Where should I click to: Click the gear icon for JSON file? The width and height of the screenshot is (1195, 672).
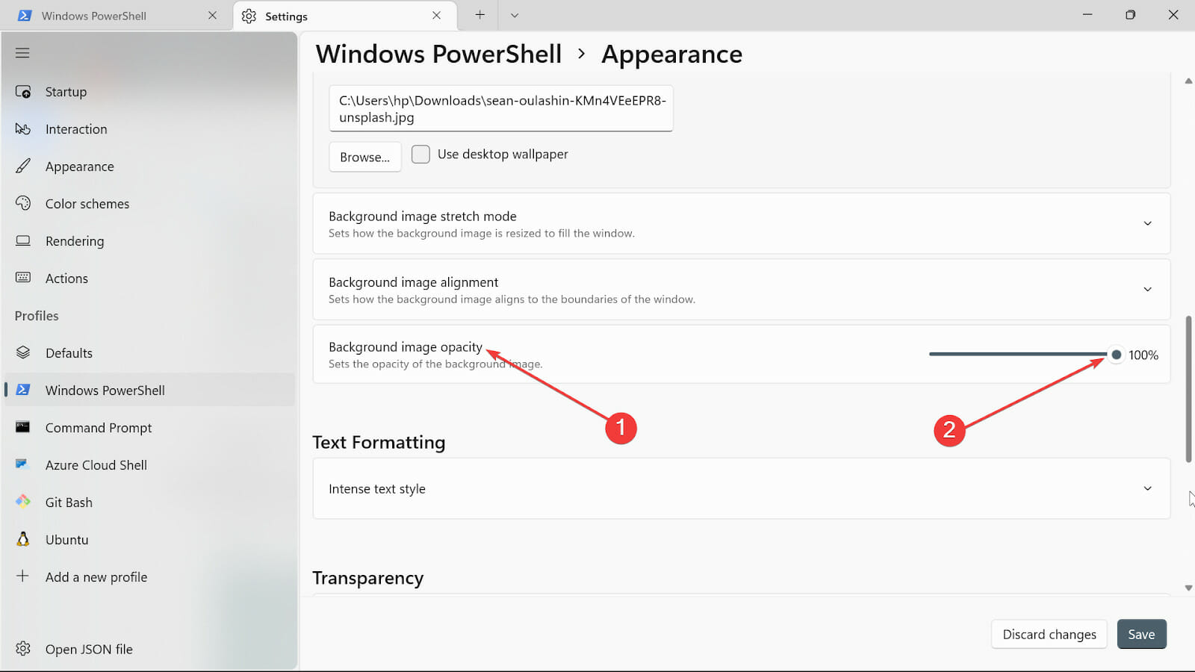(x=23, y=649)
